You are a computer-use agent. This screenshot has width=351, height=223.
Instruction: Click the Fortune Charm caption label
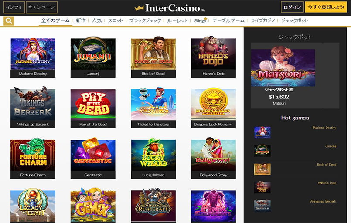(x=33, y=175)
